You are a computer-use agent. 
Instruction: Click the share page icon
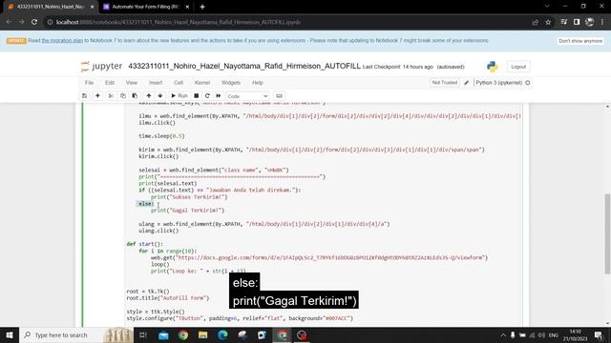[x=535, y=22]
